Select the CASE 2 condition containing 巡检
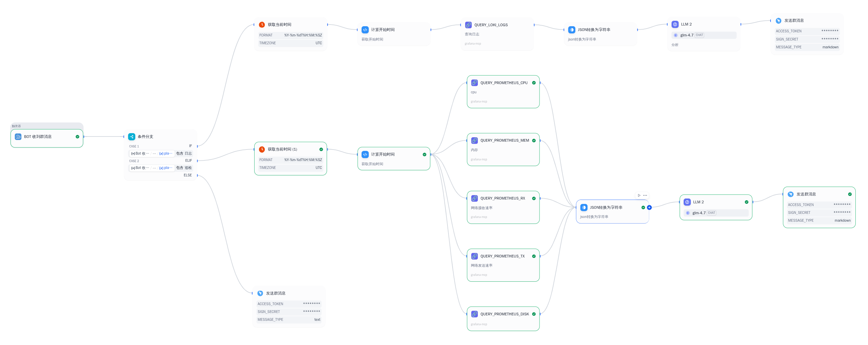 click(x=161, y=168)
